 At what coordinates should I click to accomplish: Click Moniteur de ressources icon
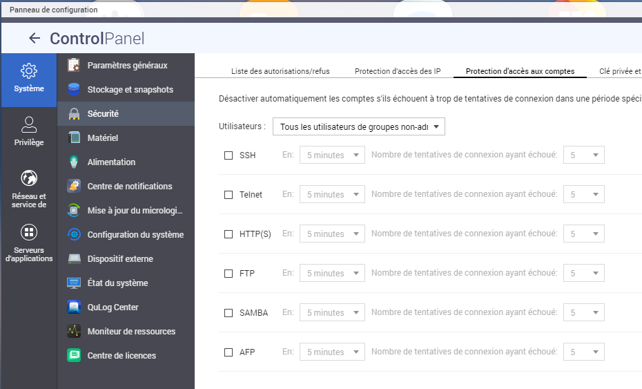75,332
